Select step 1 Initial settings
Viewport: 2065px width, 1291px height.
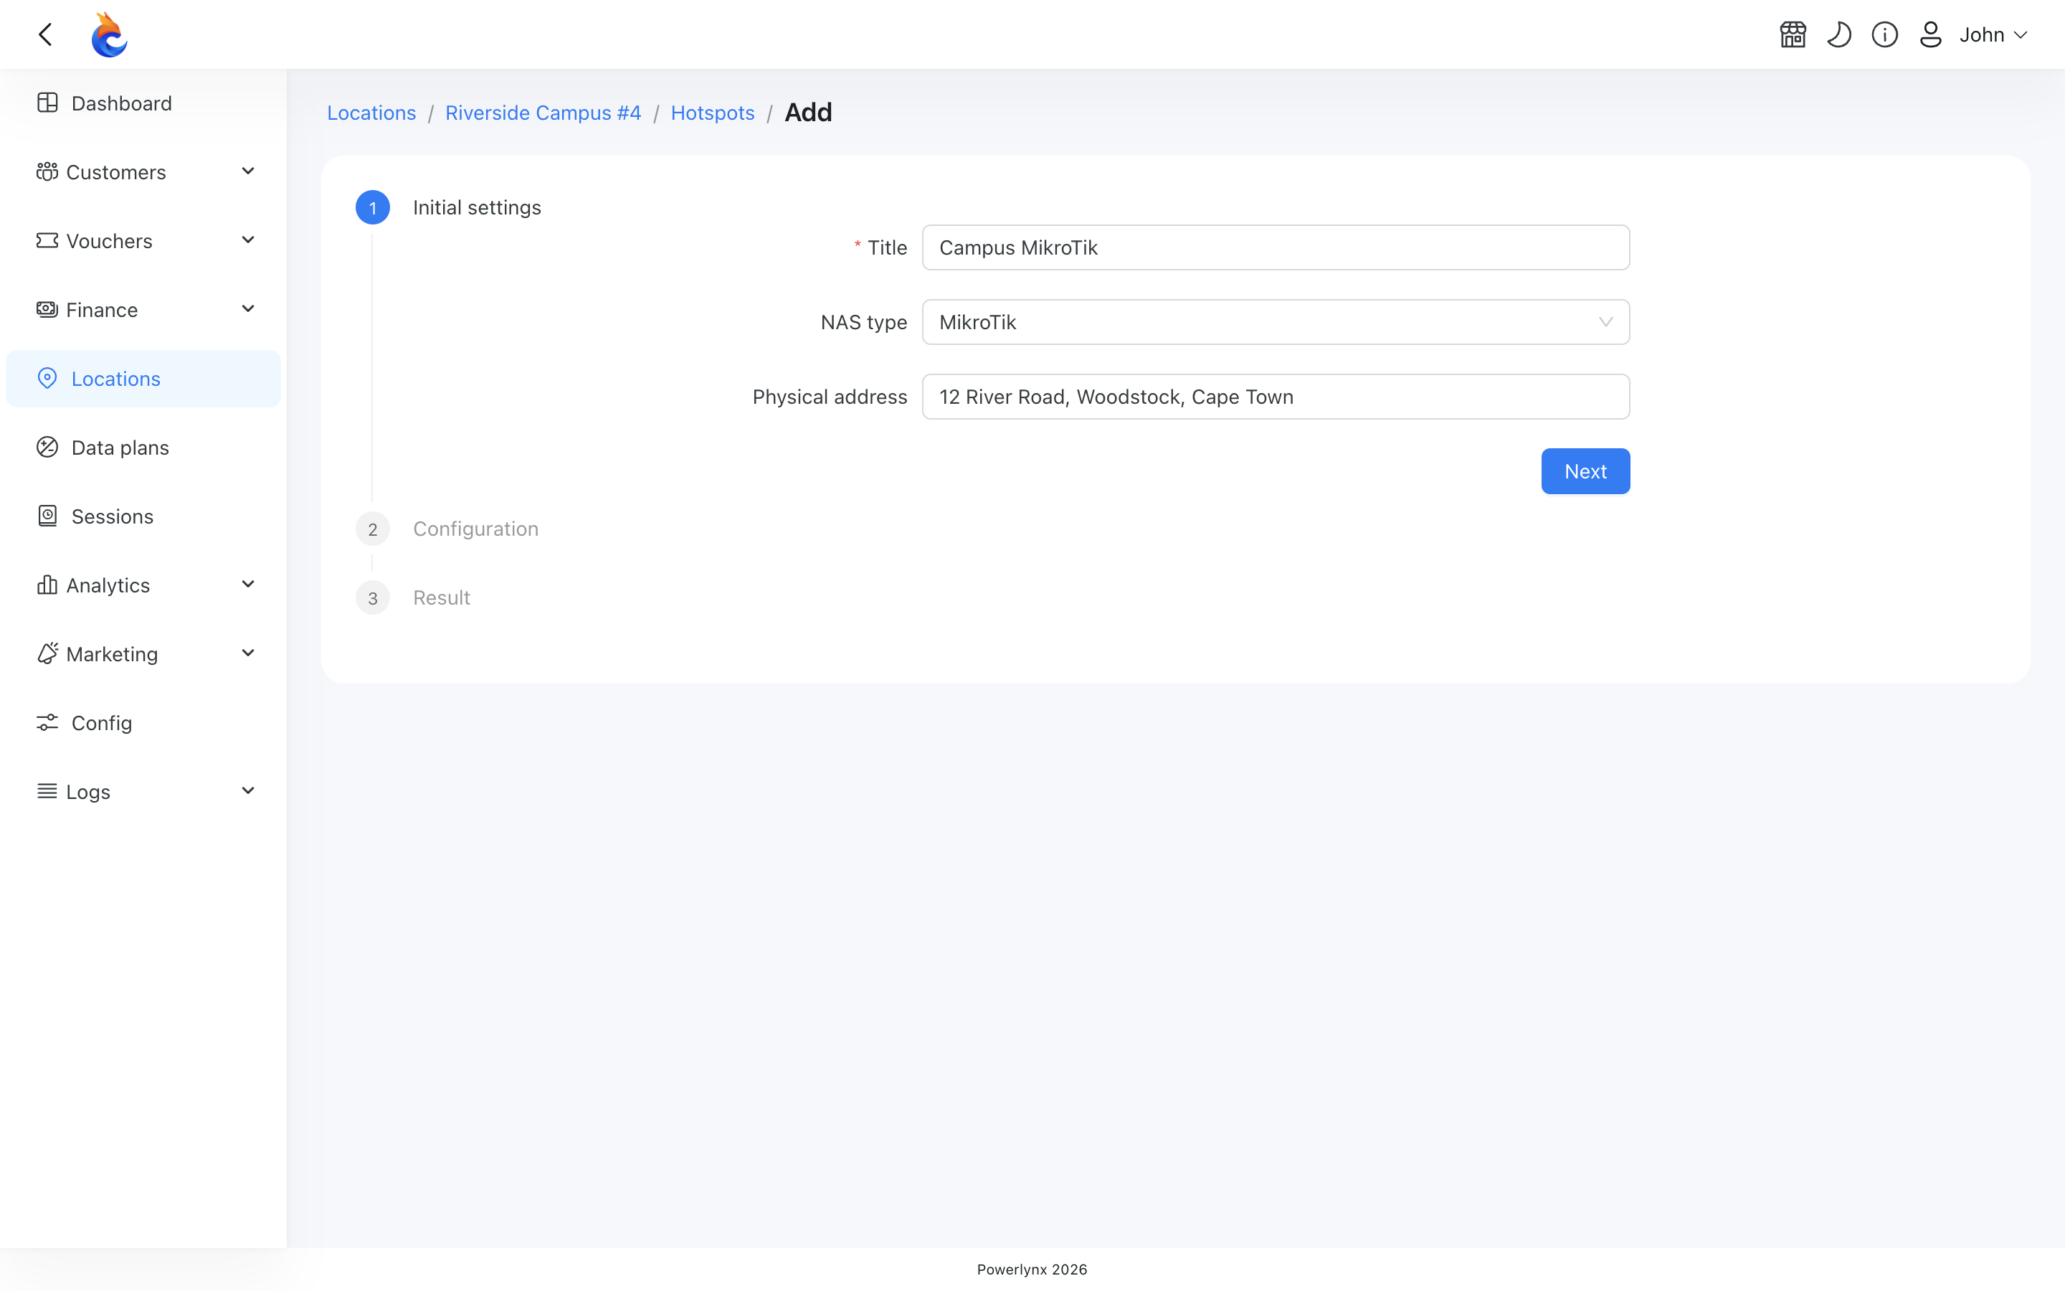coord(449,207)
